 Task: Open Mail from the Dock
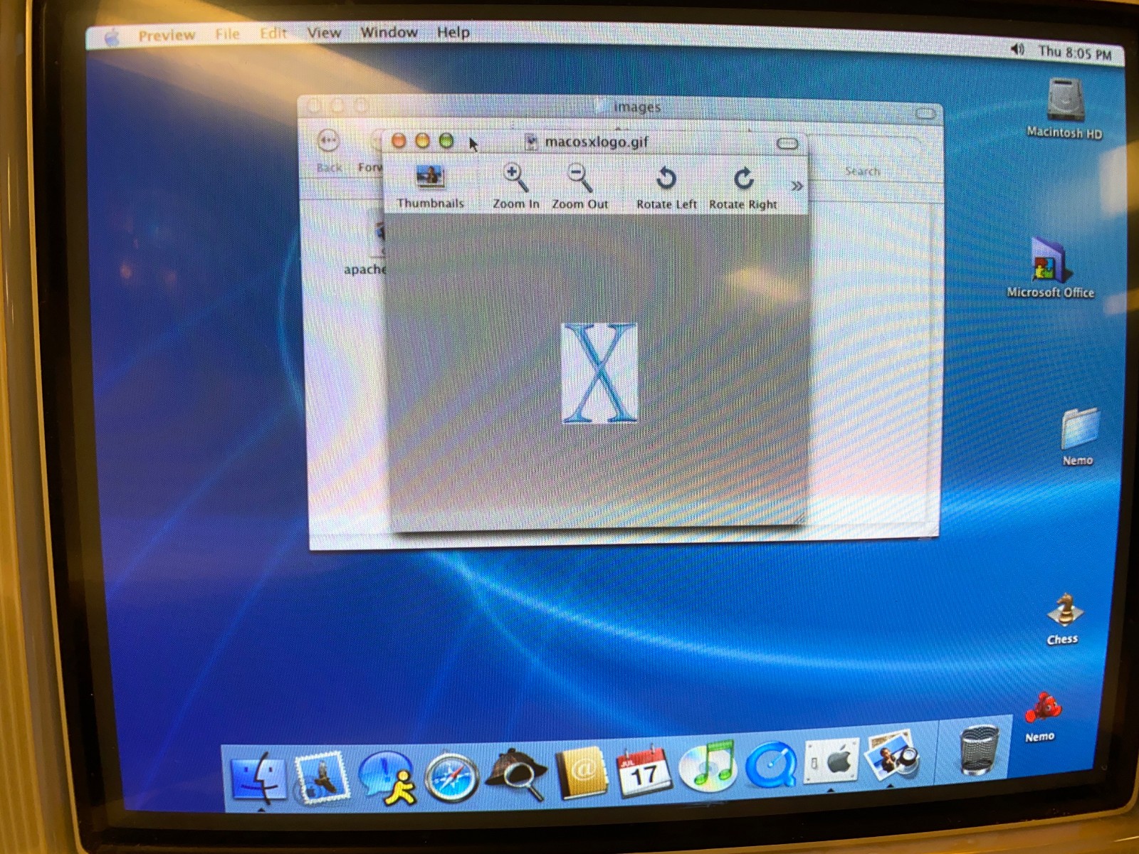(x=322, y=777)
